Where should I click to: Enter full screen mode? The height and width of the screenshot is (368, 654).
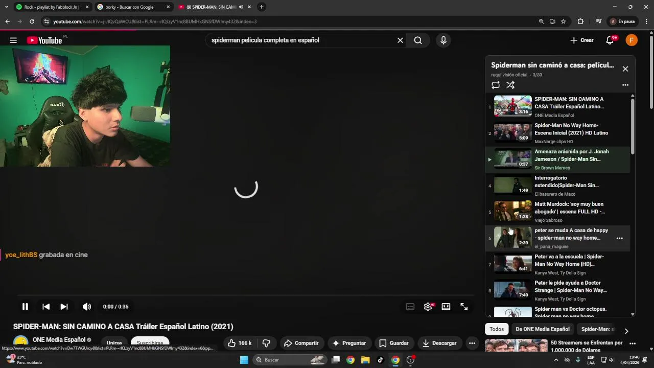(464, 307)
